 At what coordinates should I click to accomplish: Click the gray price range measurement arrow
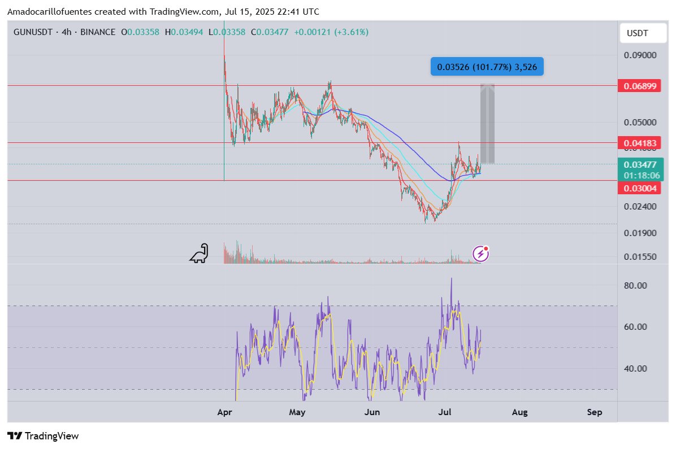pyautogui.click(x=488, y=123)
